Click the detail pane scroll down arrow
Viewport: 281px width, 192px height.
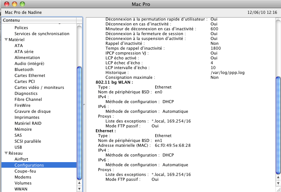pos(278,183)
